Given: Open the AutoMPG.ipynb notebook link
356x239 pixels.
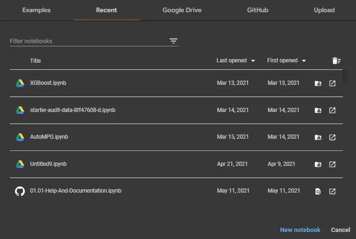Looking at the screenshot, I should (x=49, y=137).
